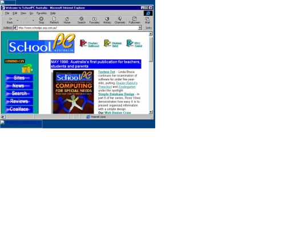This screenshot has height=231, width=308.
Task: Click the teal door icon
Action: (x=129, y=43)
